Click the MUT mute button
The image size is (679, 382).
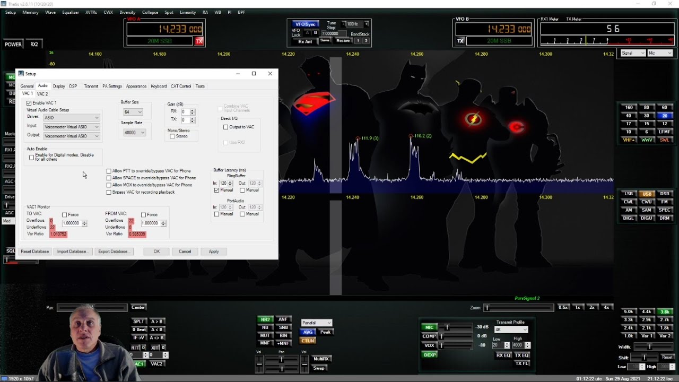265,335
